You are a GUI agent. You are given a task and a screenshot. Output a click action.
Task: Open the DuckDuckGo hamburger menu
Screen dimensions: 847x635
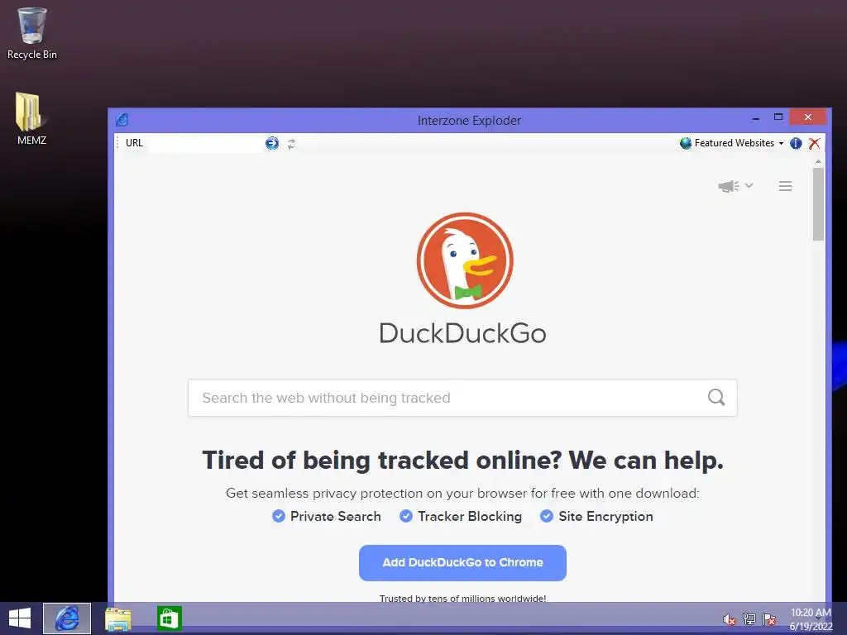tap(786, 186)
